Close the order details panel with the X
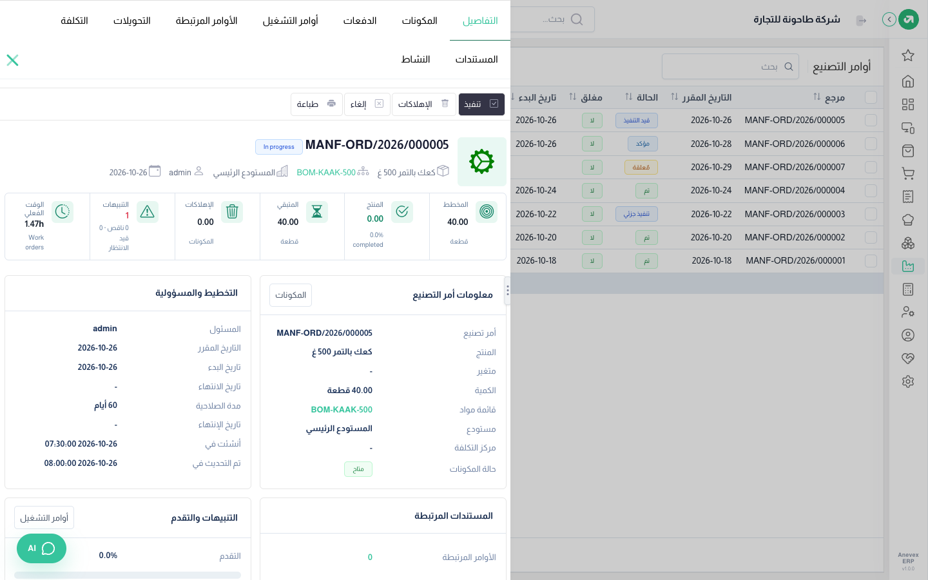Screen dimensions: 928x580 pyautogui.click(x=12, y=60)
